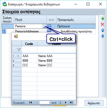Go to previous record in navigator
Screen dimensions: 107x108
36,103
